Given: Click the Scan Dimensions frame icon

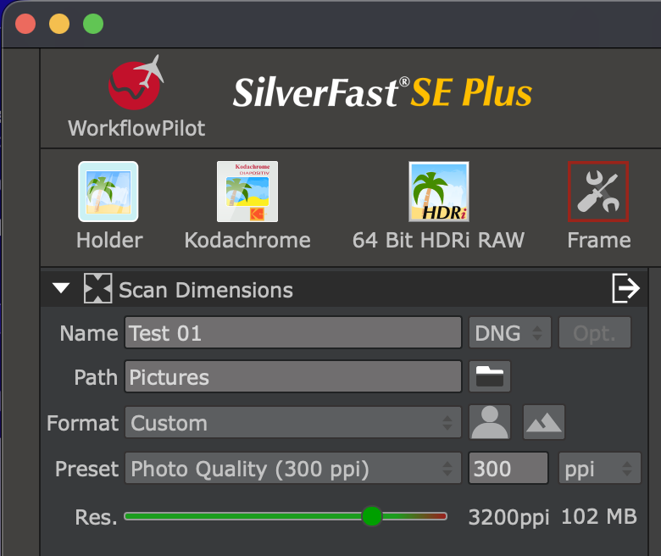Looking at the screenshot, I should [98, 289].
